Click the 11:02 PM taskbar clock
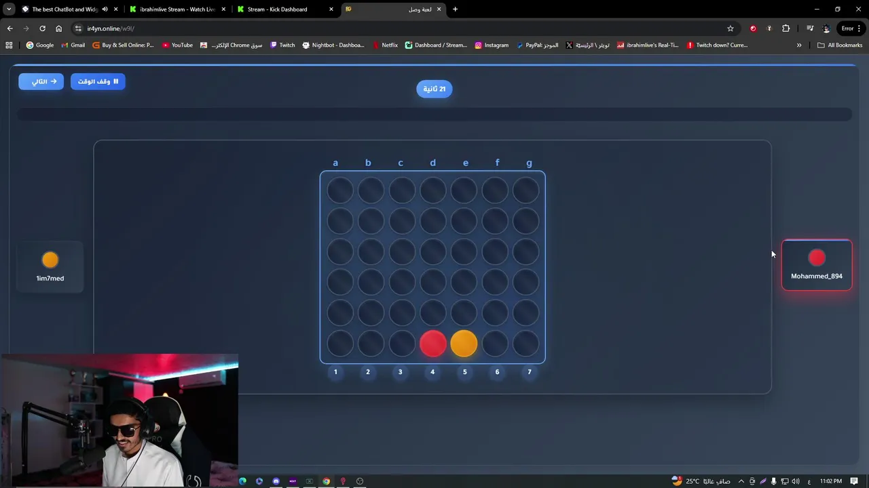 [x=831, y=481]
